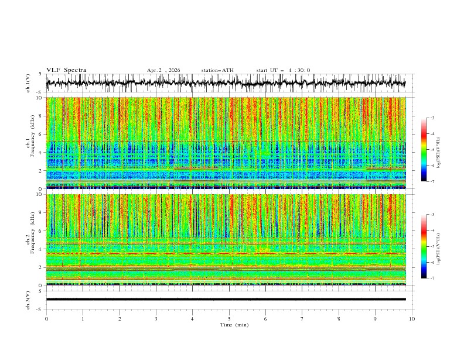Image resolution: width=464 pixels, height=358 pixels.
Task: Click the "VLF Spectra" title text
Action: click(x=66, y=70)
